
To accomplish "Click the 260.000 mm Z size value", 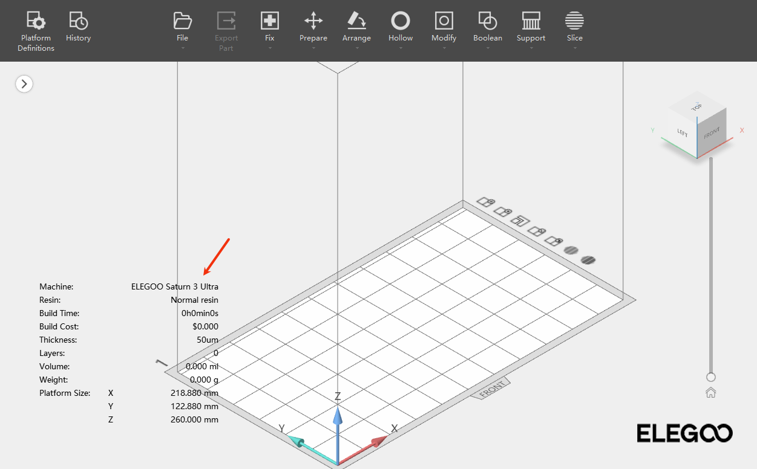I will click(194, 419).
